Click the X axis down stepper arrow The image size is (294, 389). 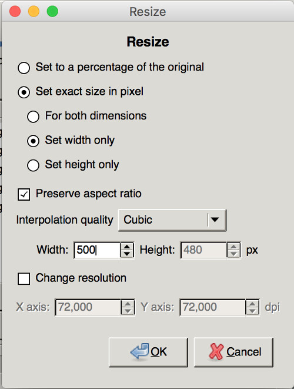click(x=128, y=311)
